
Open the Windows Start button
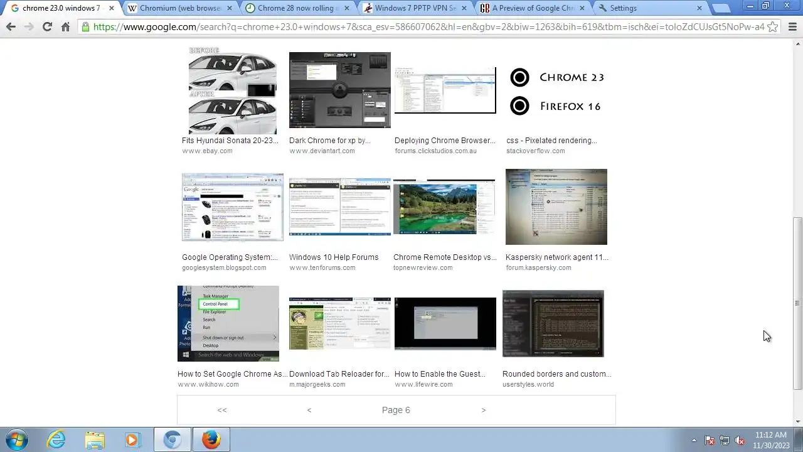coord(17,439)
